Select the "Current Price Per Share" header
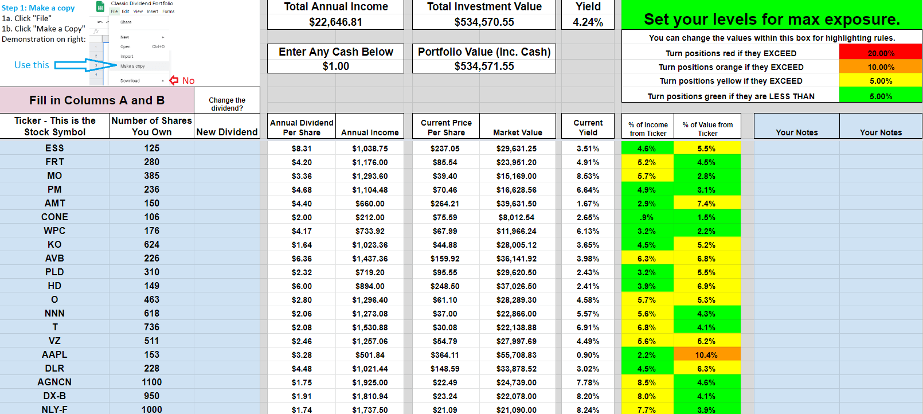 point(446,127)
